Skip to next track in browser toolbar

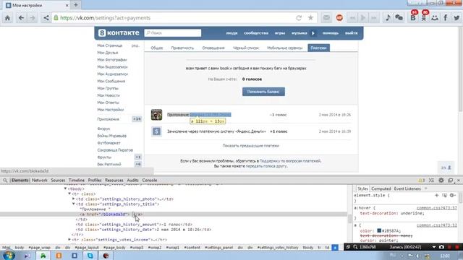(x=374, y=17)
